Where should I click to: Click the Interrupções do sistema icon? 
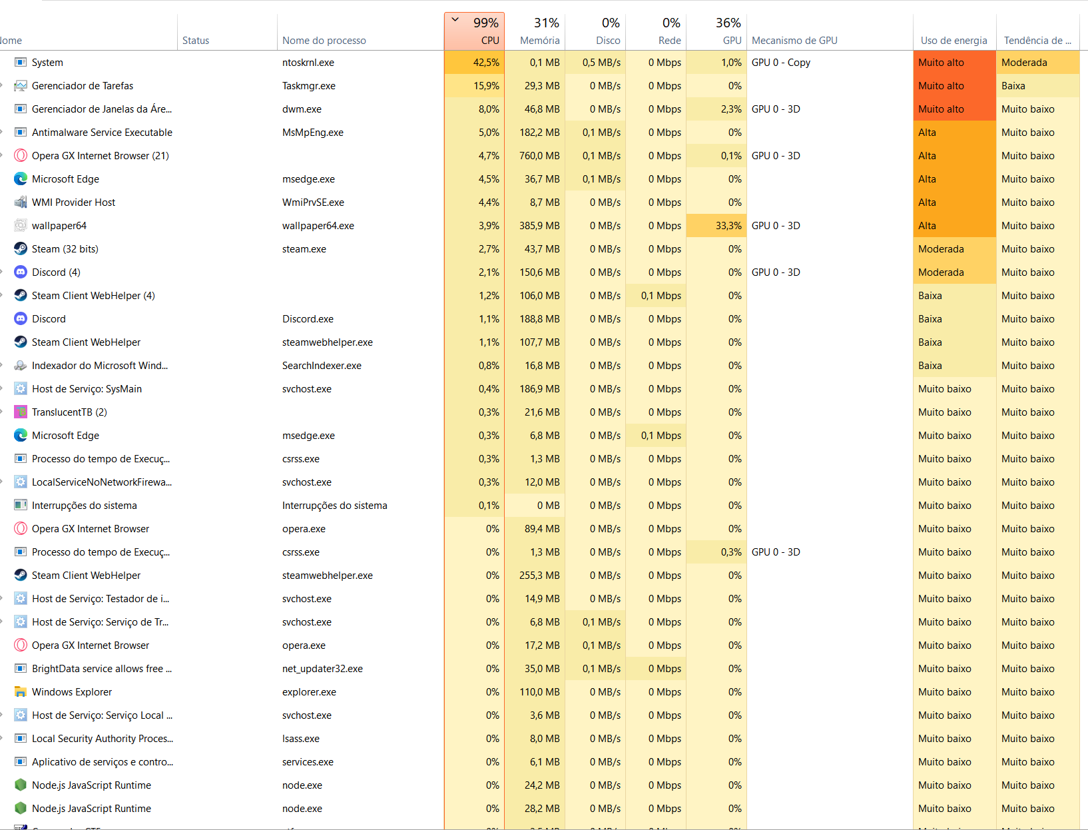[21, 506]
